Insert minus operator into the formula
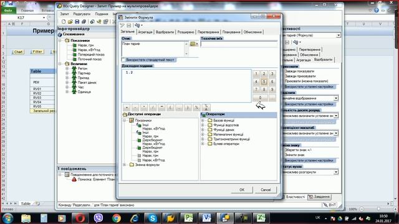The height and width of the screenshot is (224, 399). tap(135, 108)
